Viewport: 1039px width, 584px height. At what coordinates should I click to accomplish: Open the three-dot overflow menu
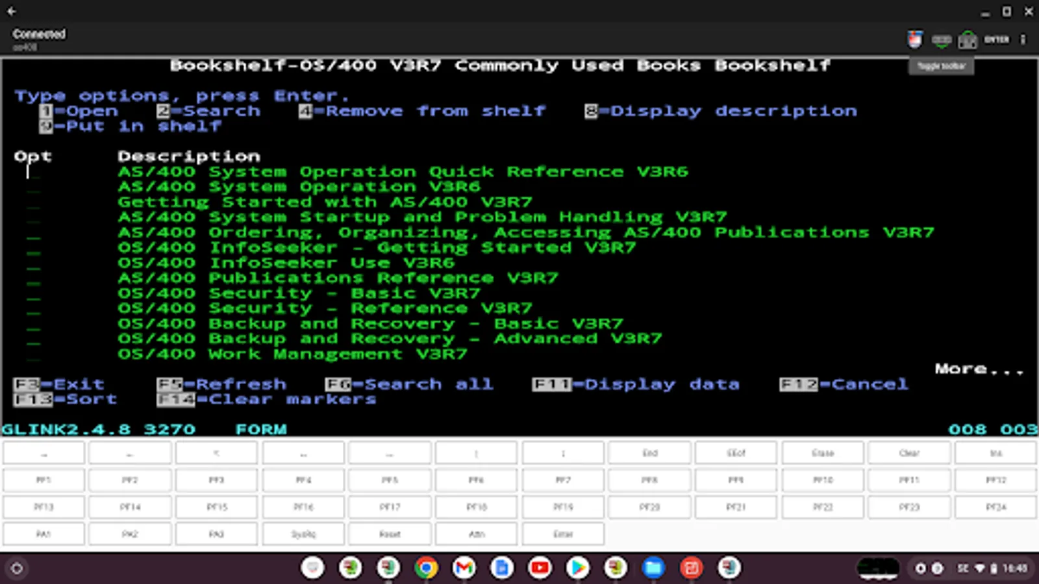click(1023, 40)
